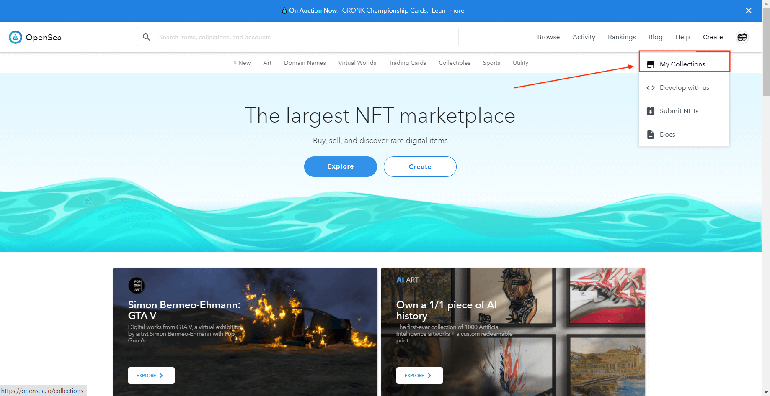Close the auction announcement banner

point(748,10)
